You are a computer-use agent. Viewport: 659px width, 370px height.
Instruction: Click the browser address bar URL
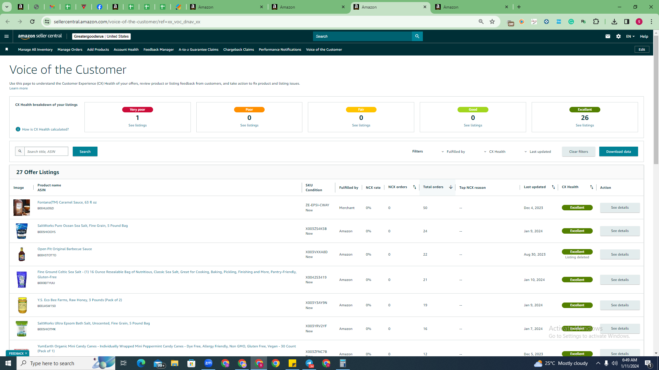pyautogui.click(x=127, y=22)
